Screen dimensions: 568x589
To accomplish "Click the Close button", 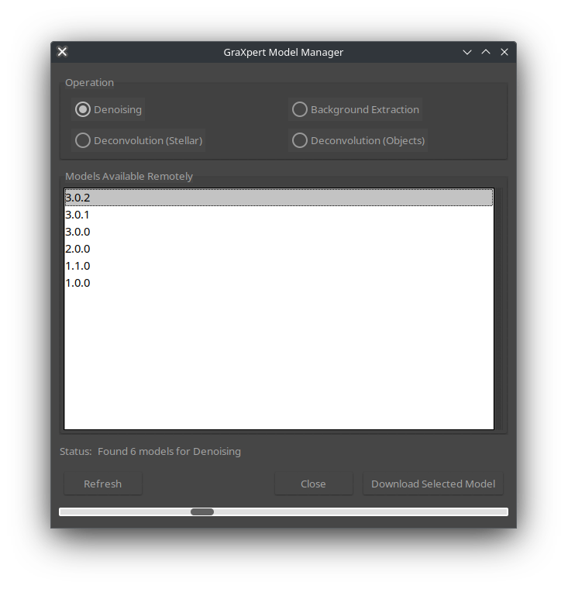I will pos(313,484).
